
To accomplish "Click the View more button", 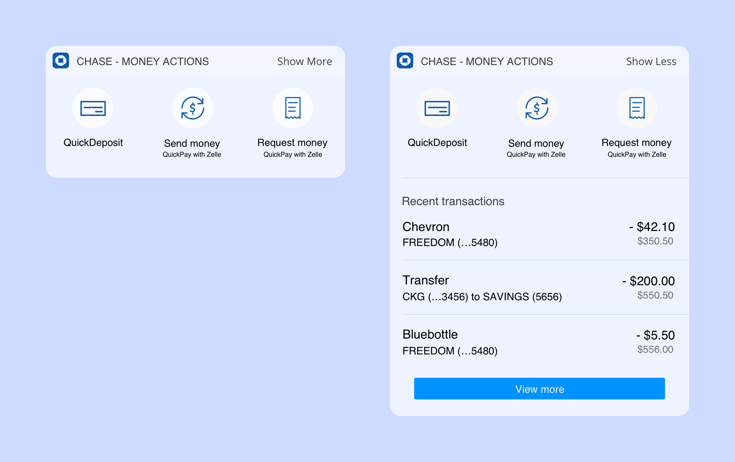I will 540,389.
